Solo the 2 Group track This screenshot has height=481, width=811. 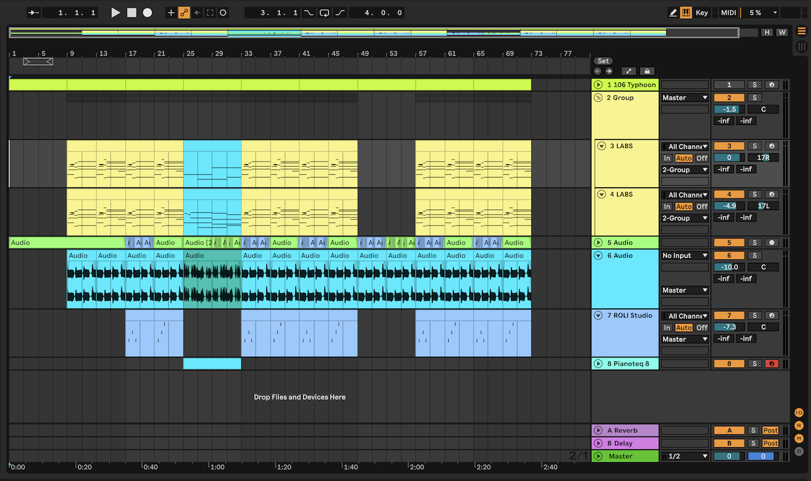click(755, 98)
